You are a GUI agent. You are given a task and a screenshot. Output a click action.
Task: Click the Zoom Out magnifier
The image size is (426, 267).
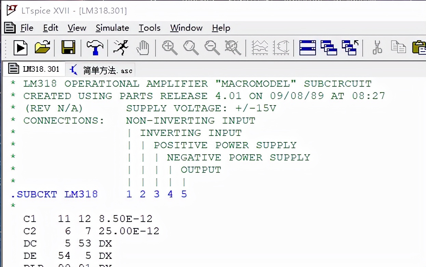click(212, 47)
